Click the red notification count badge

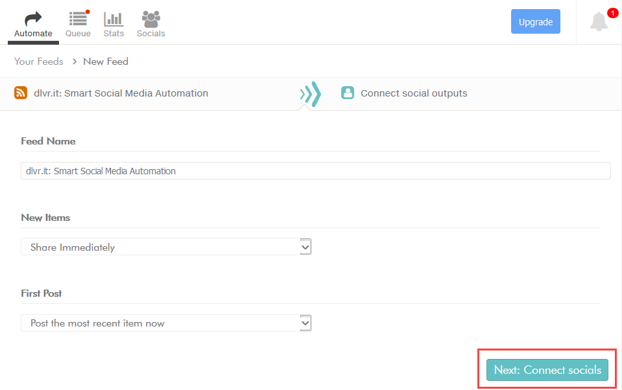(x=612, y=13)
